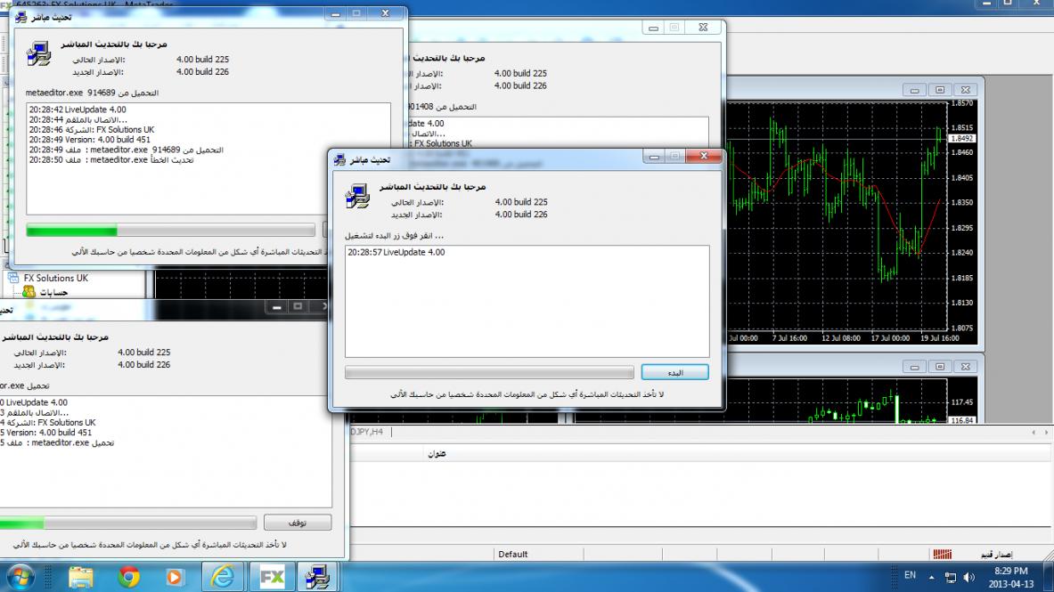Image resolution: width=1054 pixels, height=592 pixels.
Task: Click the Accounts icon in navigator tree
Action: 29,292
